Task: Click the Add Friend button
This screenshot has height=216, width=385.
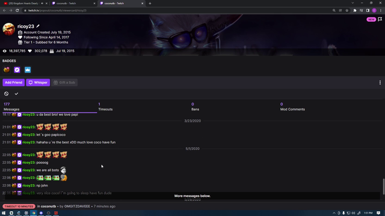Action: 13,83
